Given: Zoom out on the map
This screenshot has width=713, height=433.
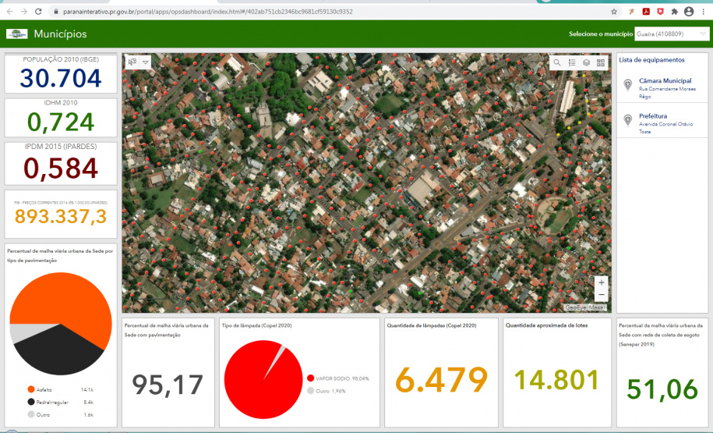Looking at the screenshot, I should click(601, 295).
